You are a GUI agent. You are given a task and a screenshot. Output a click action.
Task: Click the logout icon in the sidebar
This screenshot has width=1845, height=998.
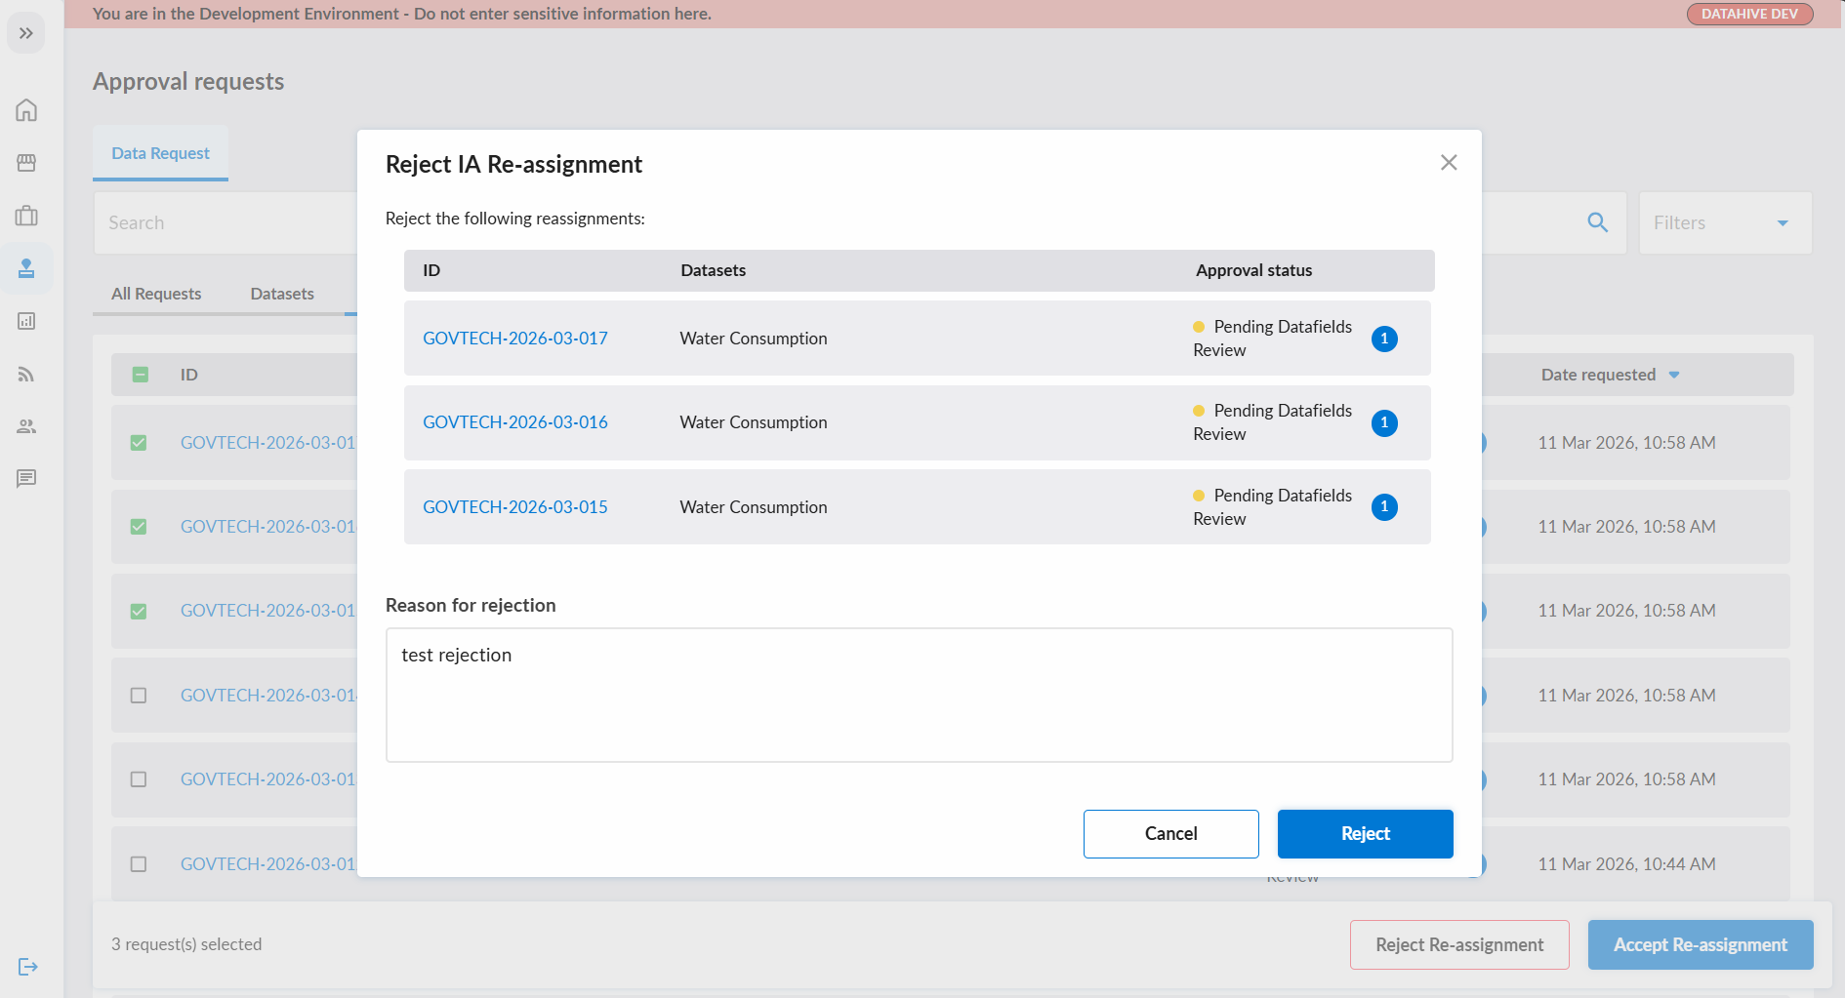(x=27, y=967)
